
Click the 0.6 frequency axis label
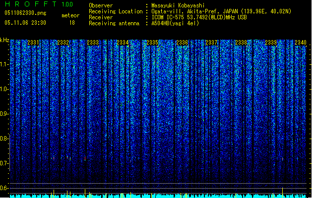point(4,188)
